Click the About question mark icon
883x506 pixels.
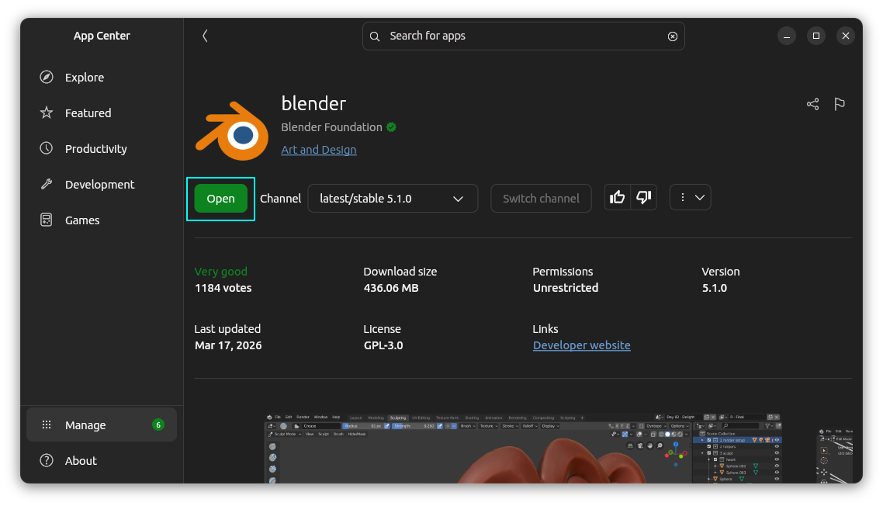[x=48, y=460]
